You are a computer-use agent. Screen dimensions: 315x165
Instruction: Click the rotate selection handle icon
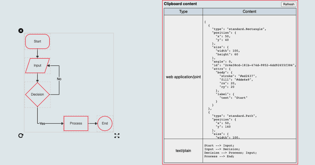[x=21, y=135]
